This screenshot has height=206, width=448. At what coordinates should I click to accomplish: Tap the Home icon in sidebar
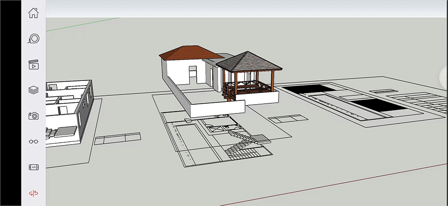pyautogui.click(x=33, y=13)
